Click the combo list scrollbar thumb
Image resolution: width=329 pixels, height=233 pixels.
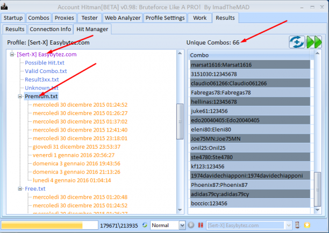click(x=317, y=189)
